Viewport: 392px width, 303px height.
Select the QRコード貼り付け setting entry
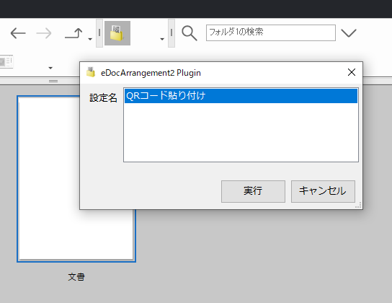241,96
